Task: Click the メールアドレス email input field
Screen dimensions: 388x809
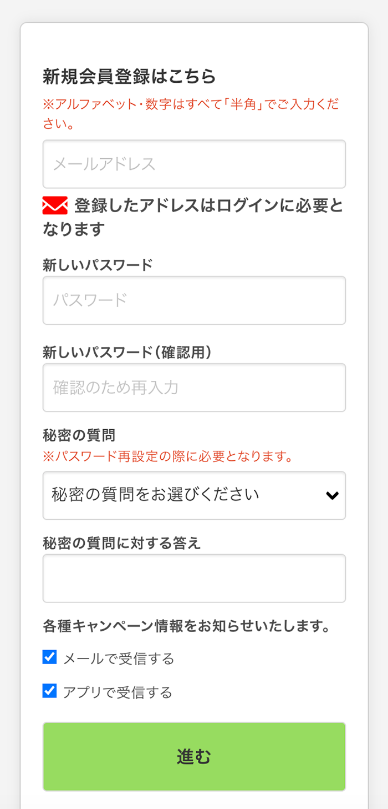Action: click(194, 164)
